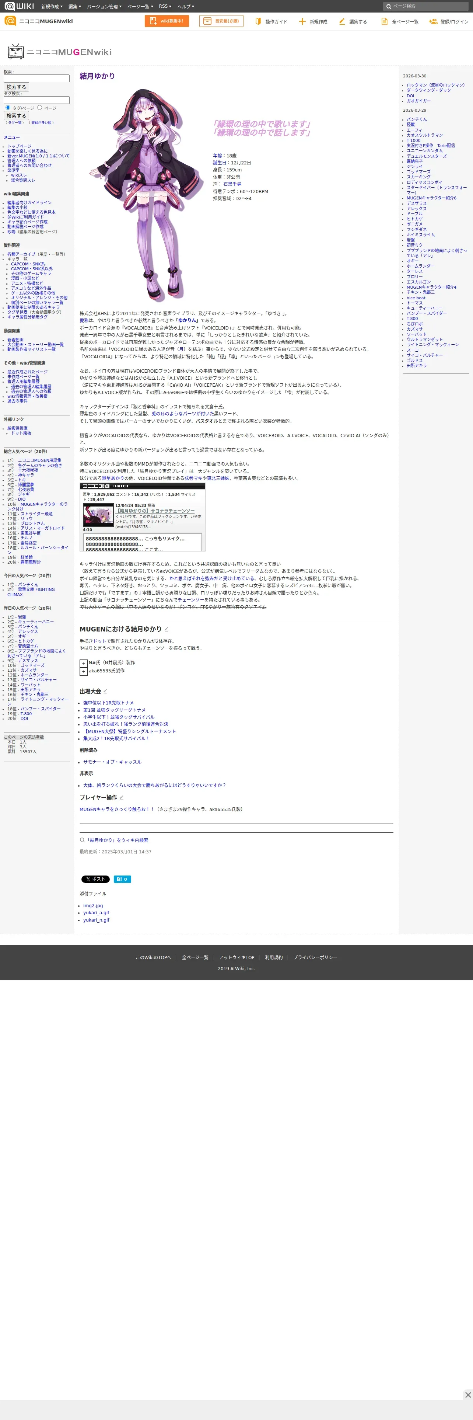Open the 【結月ゆかり】サヨナラチェーンソー video title
This screenshot has width=473, height=1420.
[x=155, y=511]
